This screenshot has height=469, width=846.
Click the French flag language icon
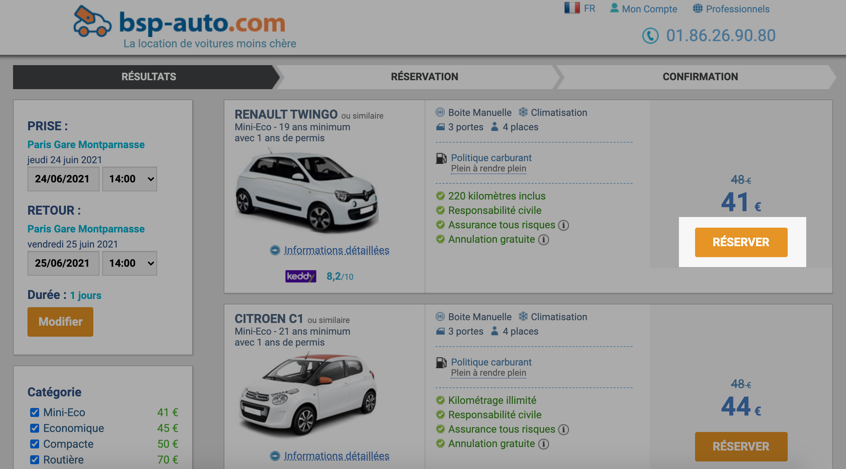pyautogui.click(x=572, y=8)
